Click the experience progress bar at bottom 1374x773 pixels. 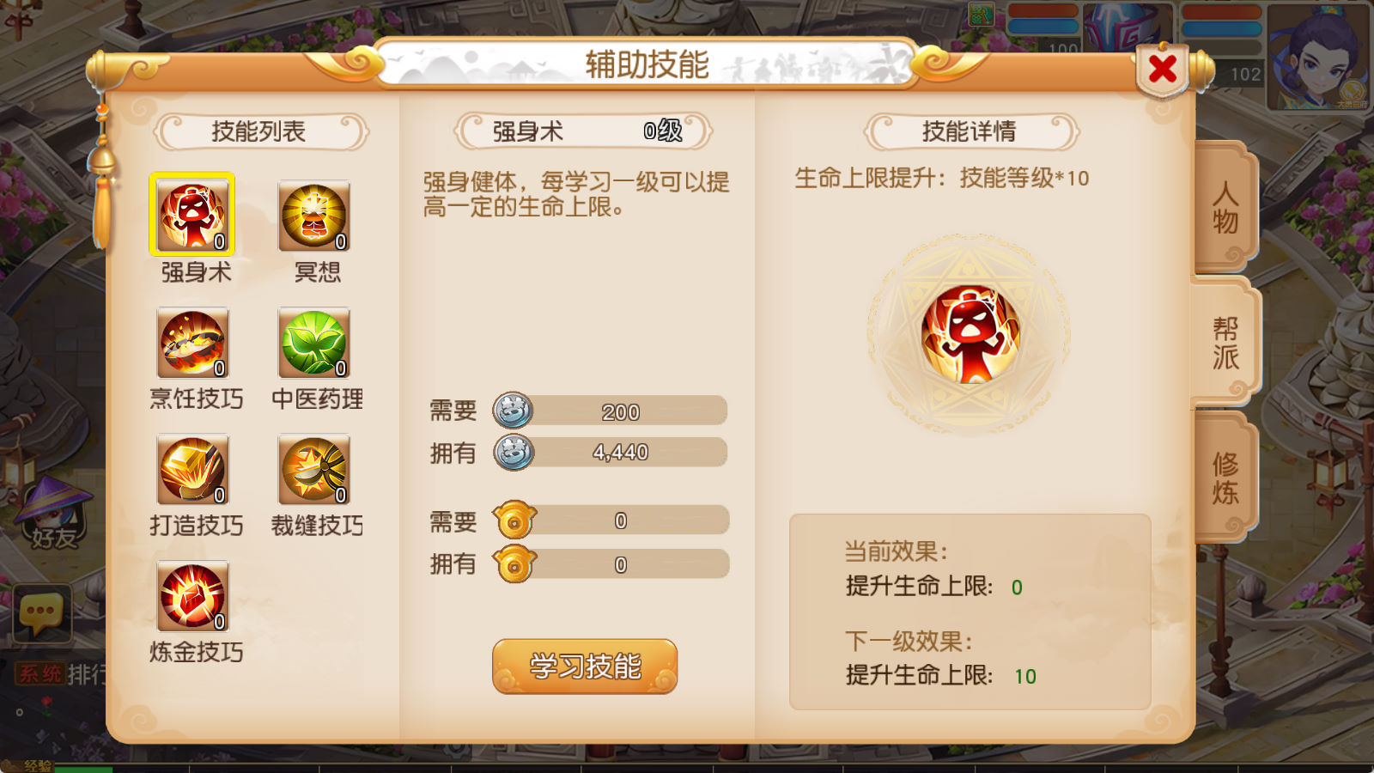pos(687,768)
